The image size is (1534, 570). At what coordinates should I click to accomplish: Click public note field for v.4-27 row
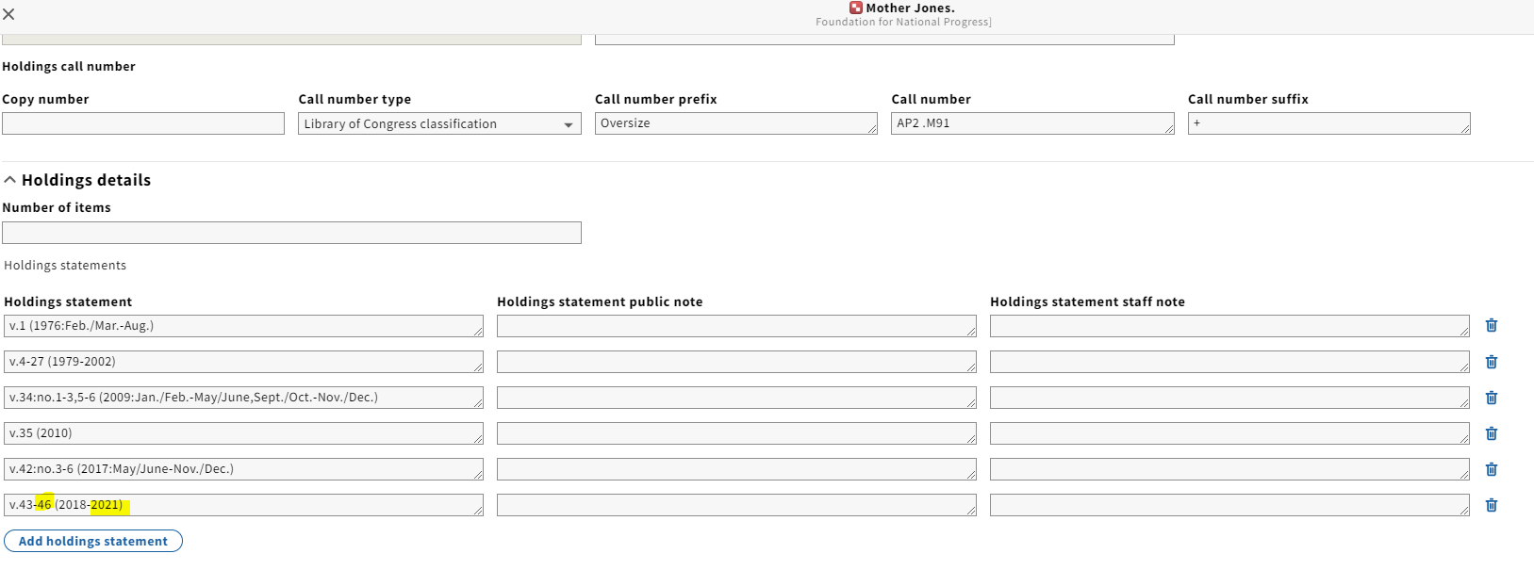pos(736,362)
